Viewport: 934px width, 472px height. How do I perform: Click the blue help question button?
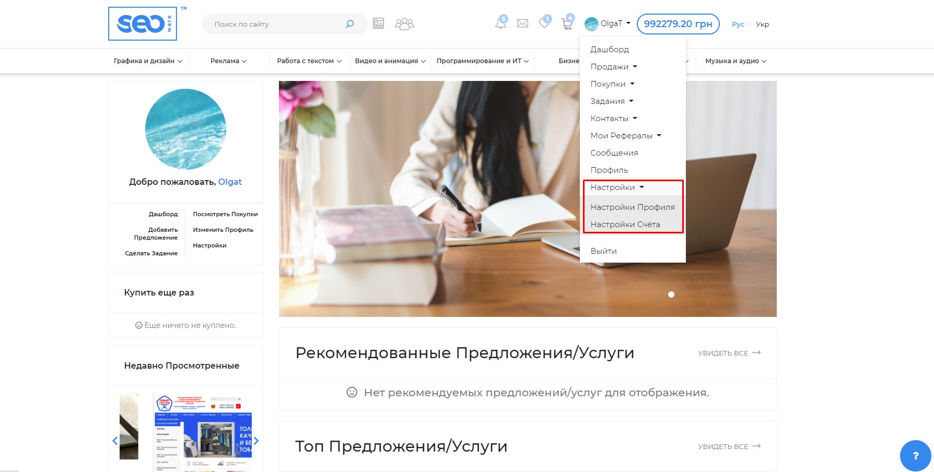tap(915, 456)
